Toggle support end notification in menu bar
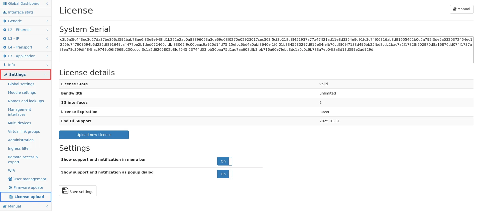The image size is (477, 211). [x=224, y=161]
